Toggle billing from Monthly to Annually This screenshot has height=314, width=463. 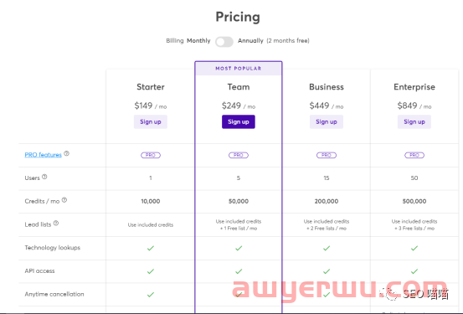pyautogui.click(x=224, y=42)
